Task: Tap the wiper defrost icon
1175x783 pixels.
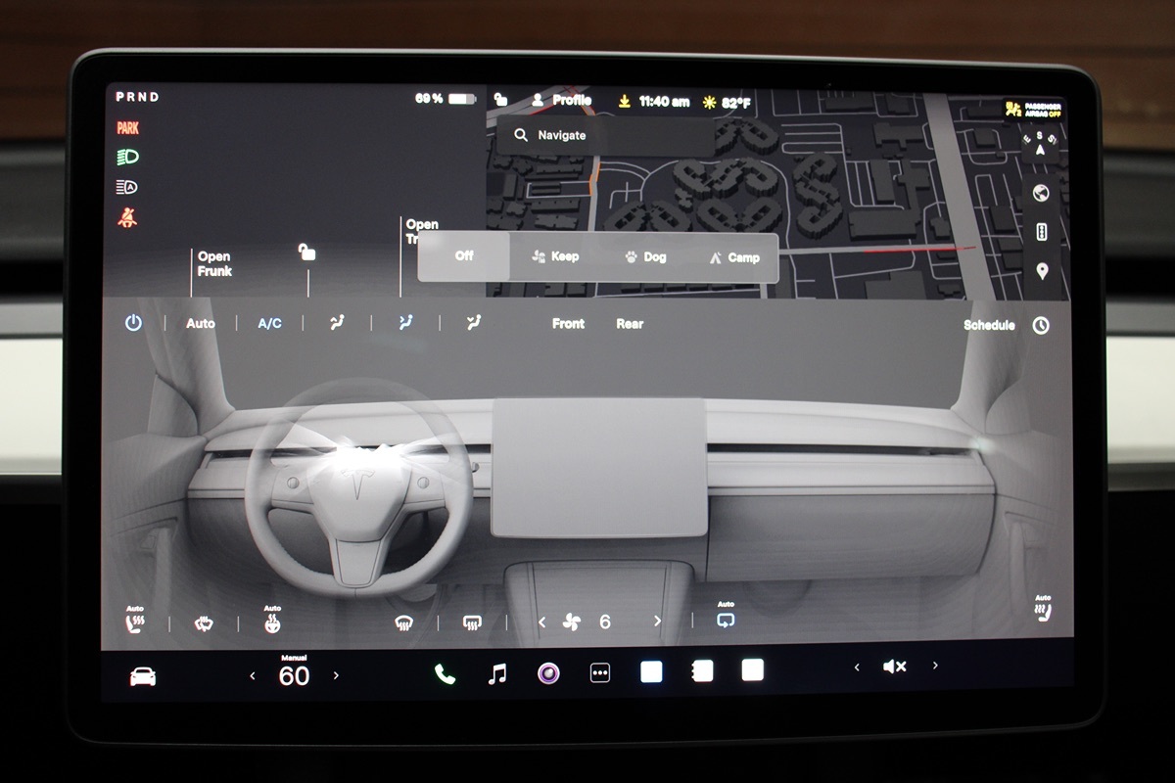Action: tap(204, 622)
